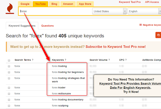Image resolution: width=161 pixels, height=109 pixels.
Task: Click the keyword search input containing 'forex'
Action: 55,11
